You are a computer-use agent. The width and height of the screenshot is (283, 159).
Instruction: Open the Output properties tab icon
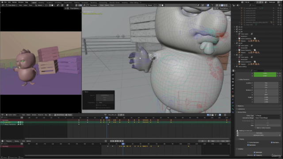[233, 82]
